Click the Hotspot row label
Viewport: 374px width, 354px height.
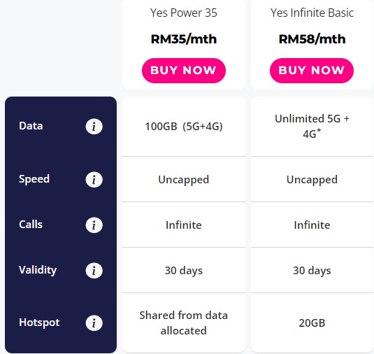(x=39, y=323)
